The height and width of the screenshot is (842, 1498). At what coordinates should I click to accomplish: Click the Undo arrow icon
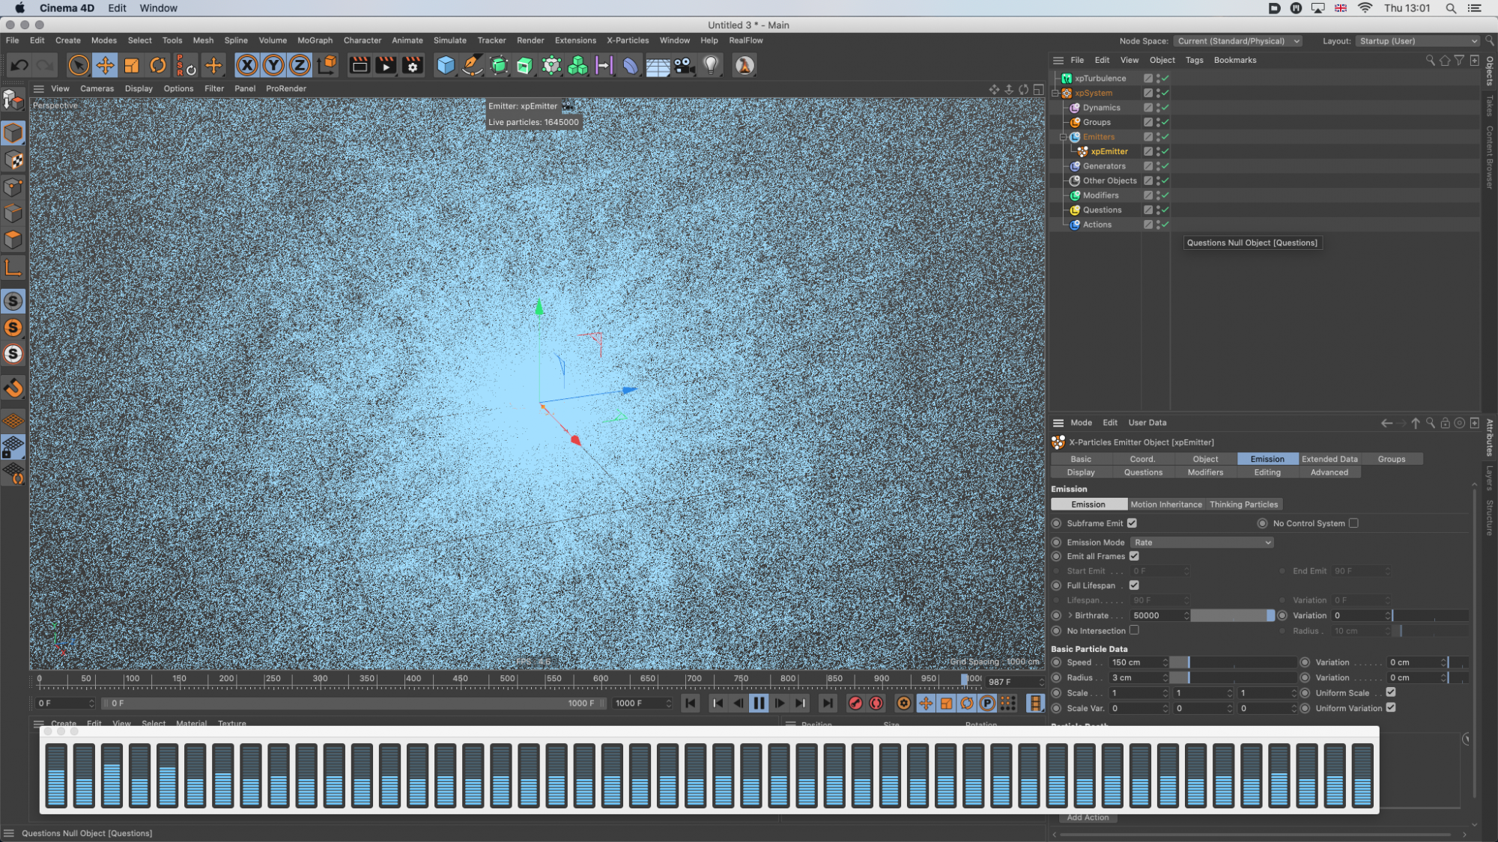pyautogui.click(x=19, y=66)
